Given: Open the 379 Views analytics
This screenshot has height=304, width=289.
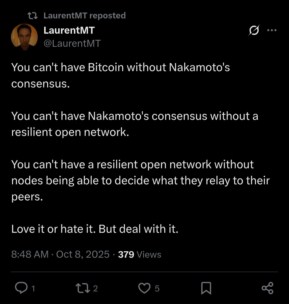Looking at the screenshot, I should pyautogui.click(x=140, y=254).
